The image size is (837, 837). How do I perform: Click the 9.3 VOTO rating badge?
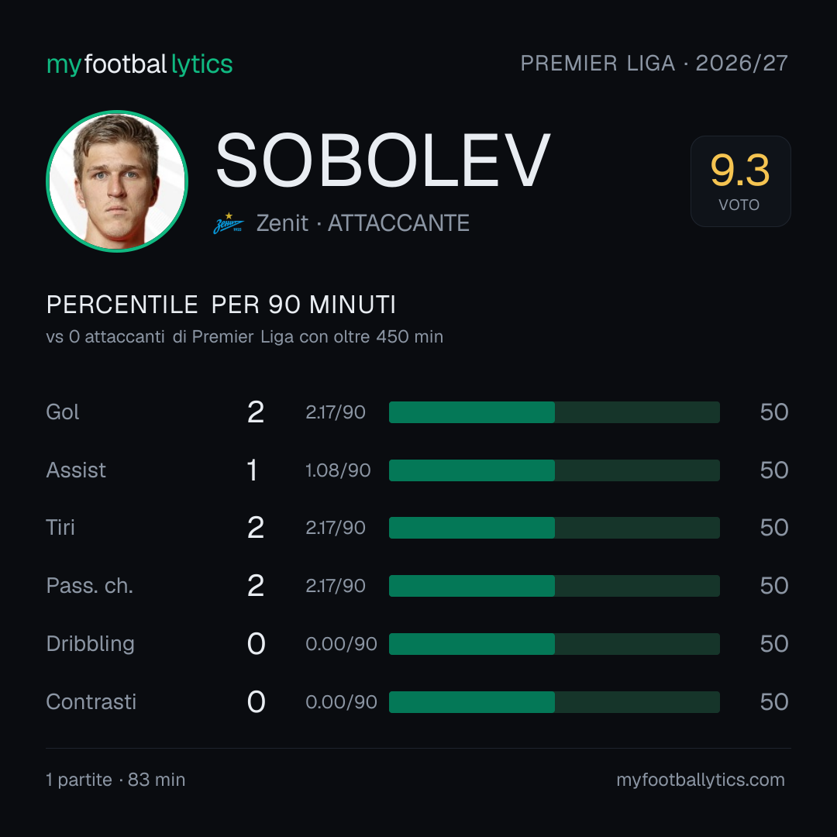(740, 181)
